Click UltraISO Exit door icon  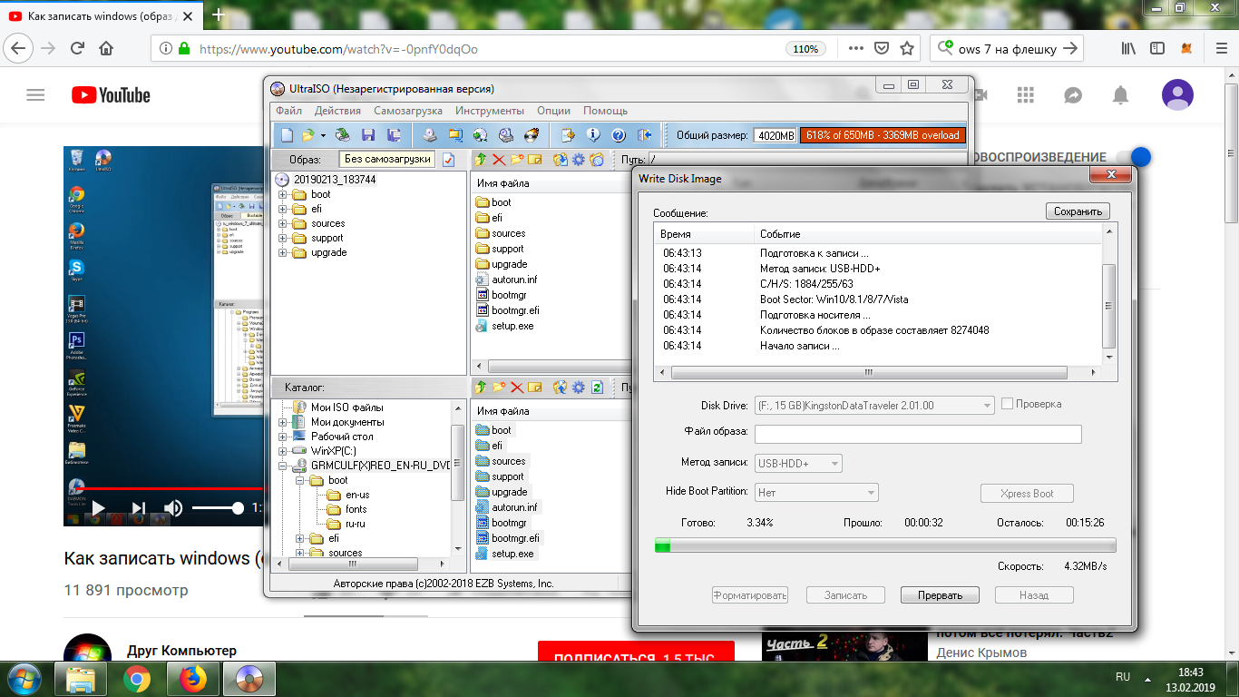[x=645, y=135]
